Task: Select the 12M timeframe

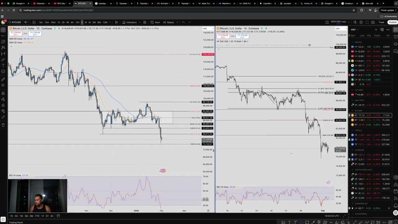Action: pos(105,22)
